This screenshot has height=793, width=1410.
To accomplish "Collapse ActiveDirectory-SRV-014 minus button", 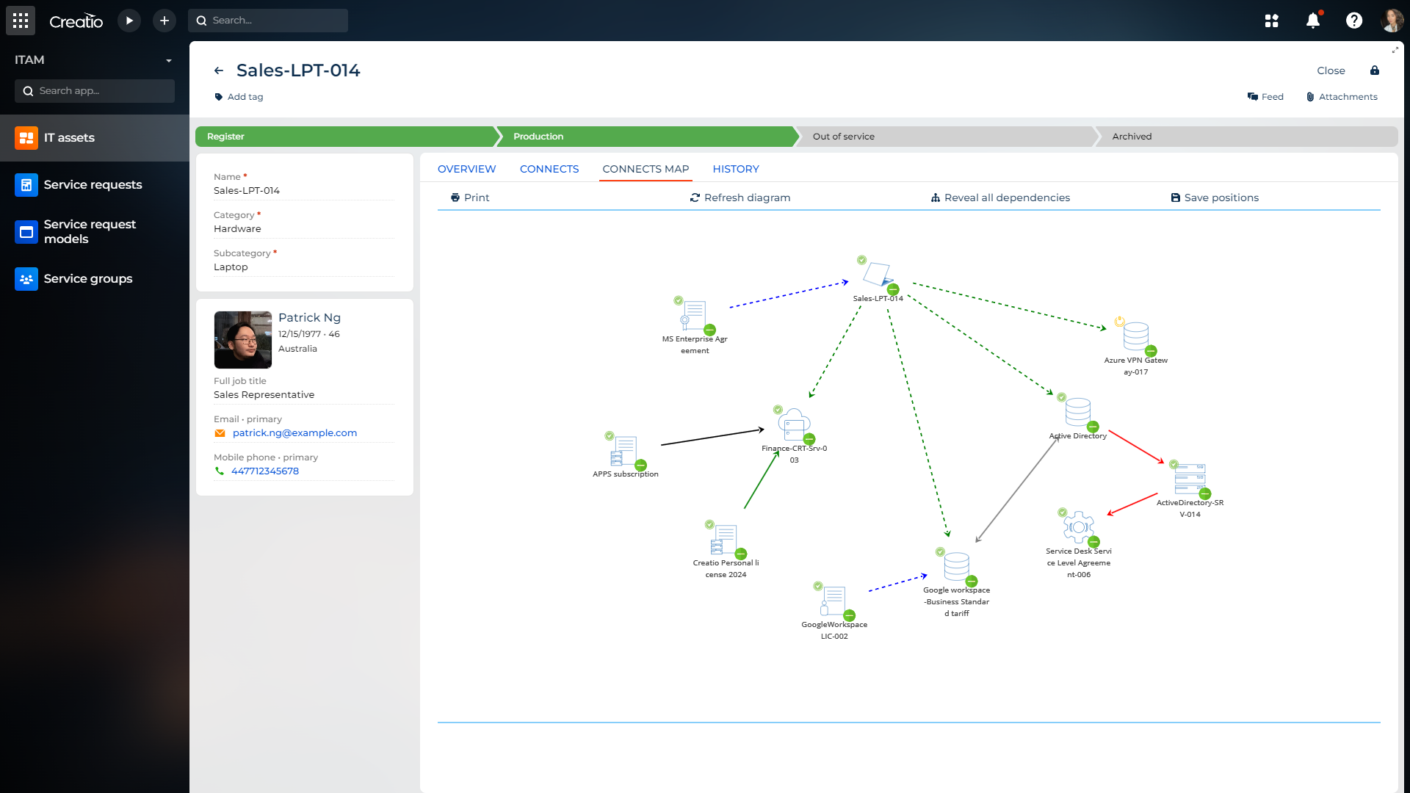I will pos(1205,493).
